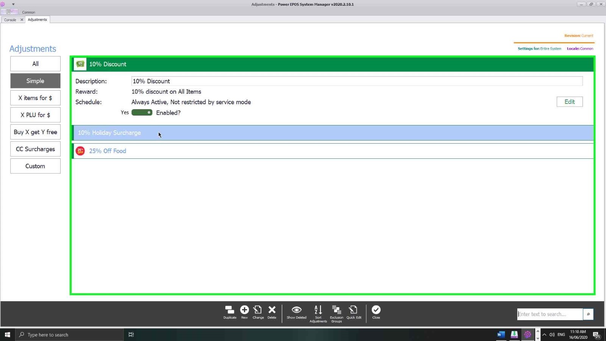Click the volume icon in system tray

click(552, 335)
